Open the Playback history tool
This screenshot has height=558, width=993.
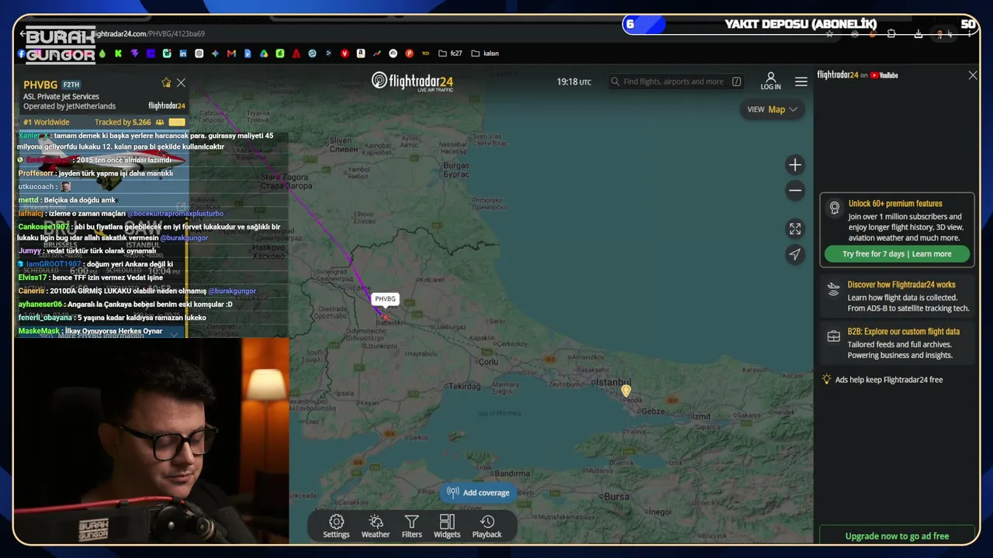pos(487,526)
